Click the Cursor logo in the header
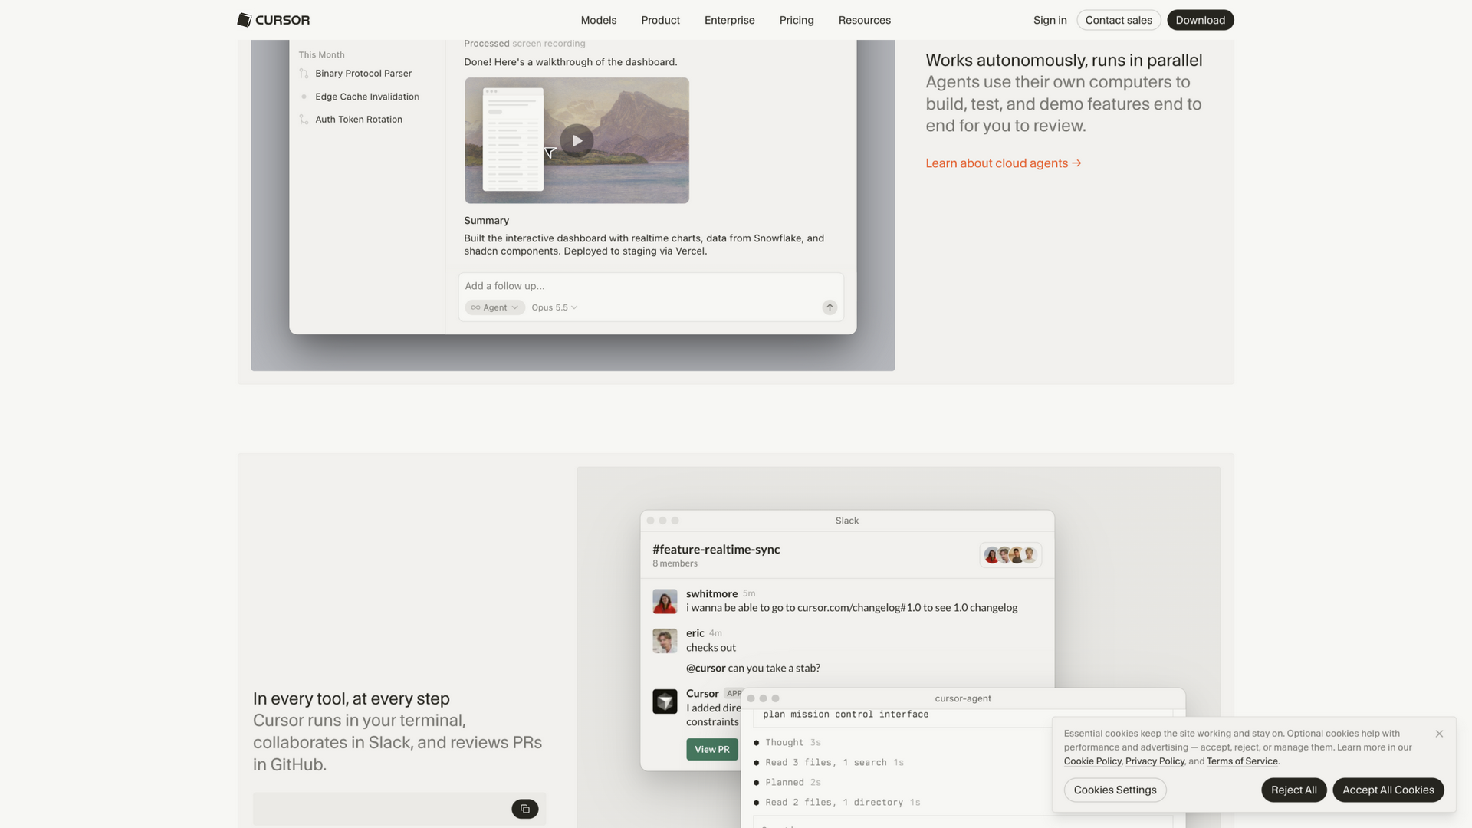1472x828 pixels. pyautogui.click(x=274, y=20)
